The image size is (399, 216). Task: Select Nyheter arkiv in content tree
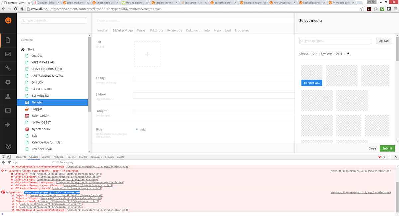(x=41, y=129)
